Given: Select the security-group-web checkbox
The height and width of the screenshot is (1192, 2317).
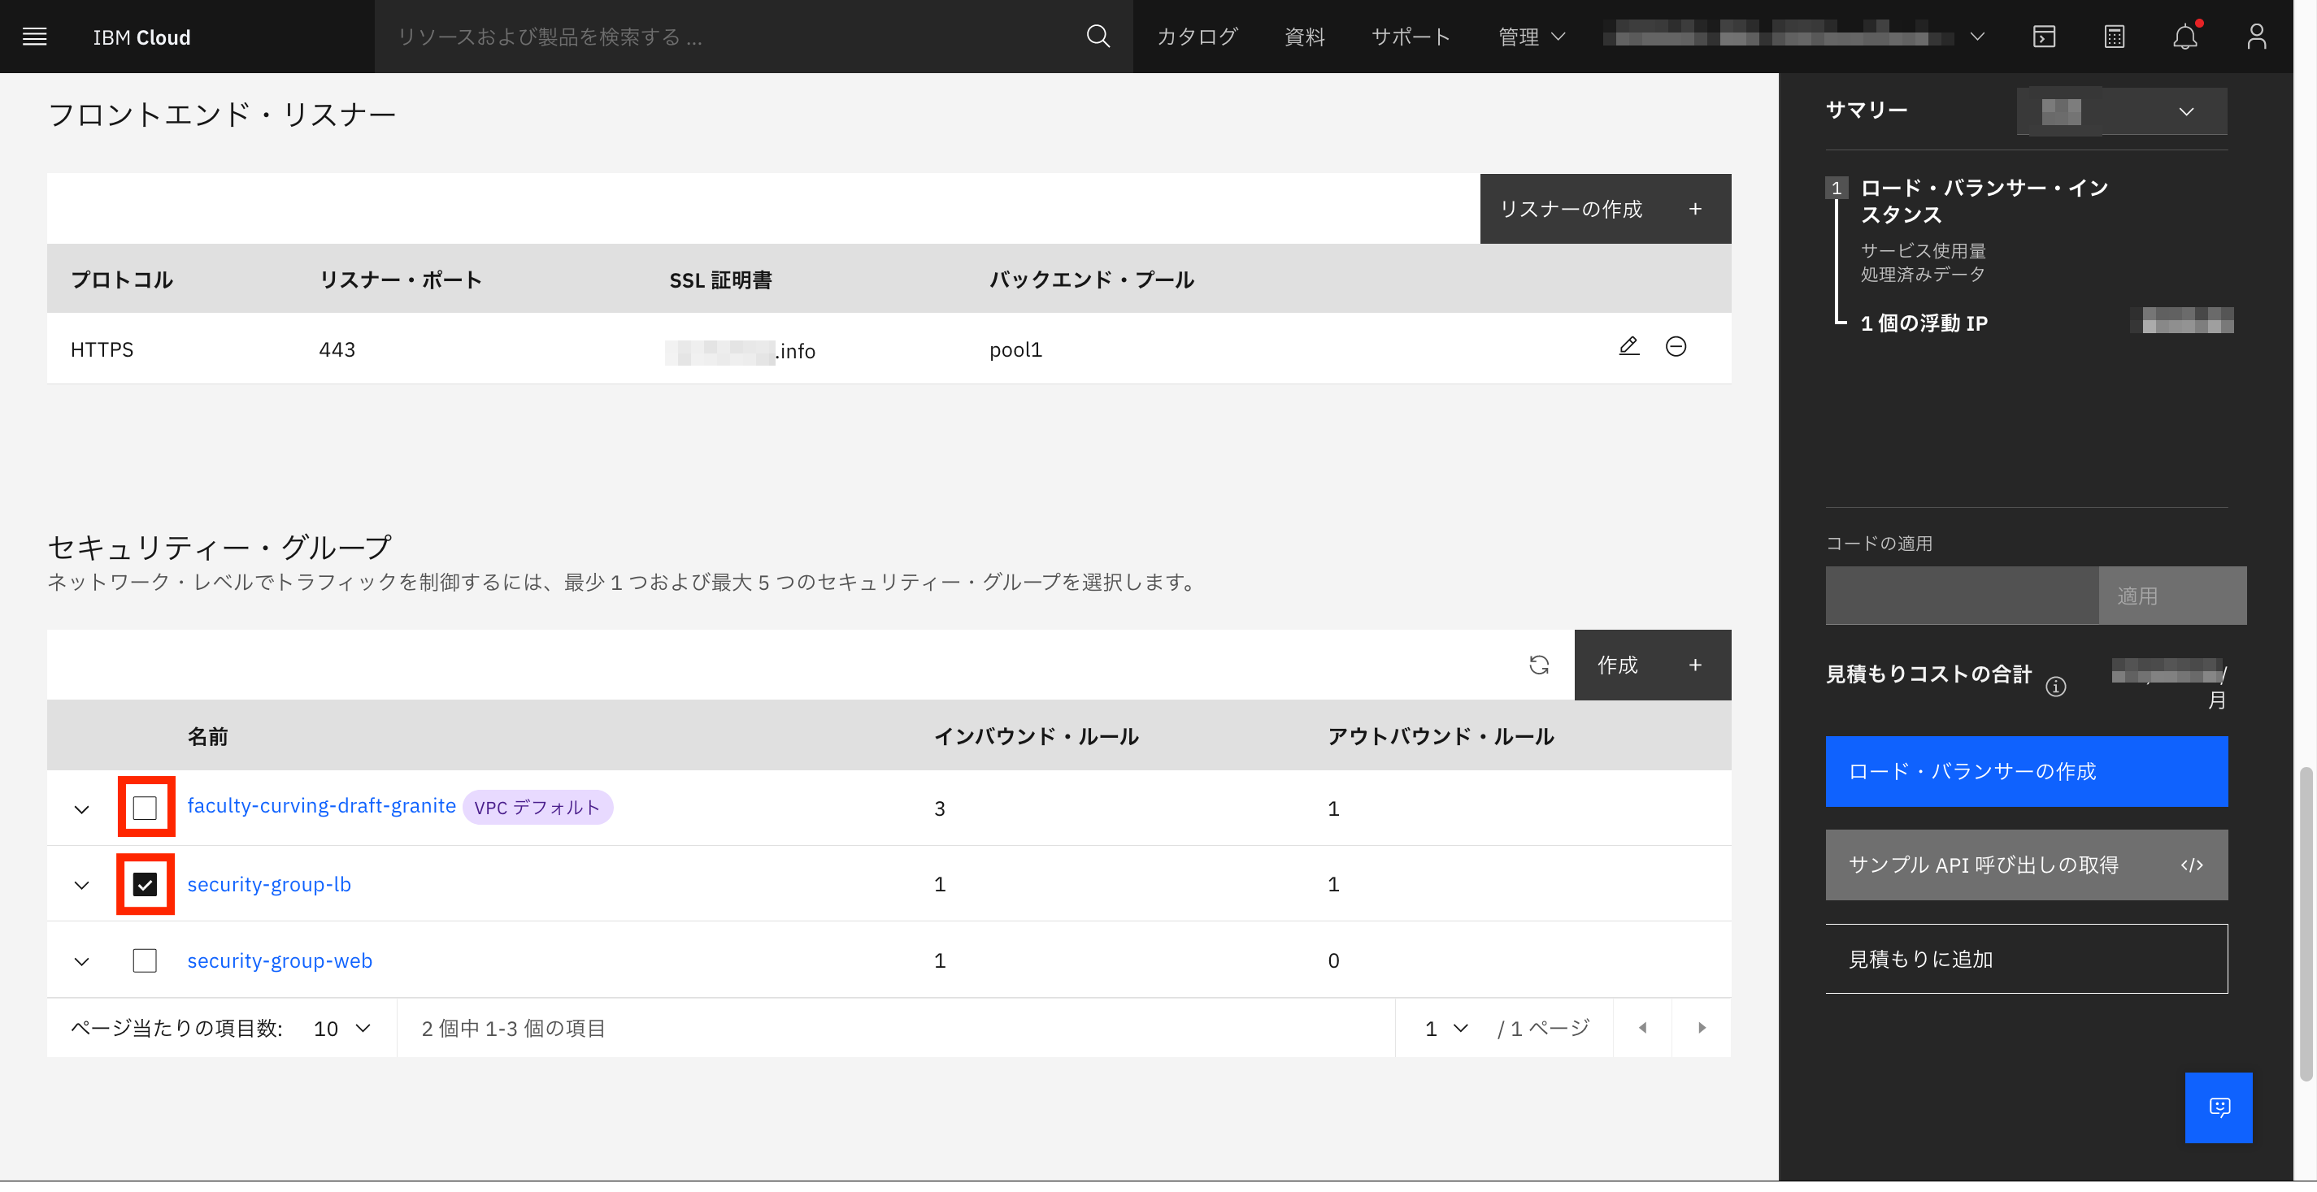Looking at the screenshot, I should tap(145, 961).
